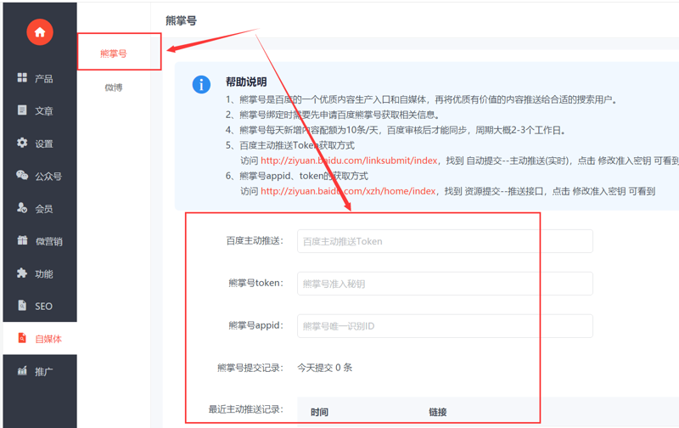The height and width of the screenshot is (428, 679).
Task: Click the 链接 column header
Action: point(438,412)
